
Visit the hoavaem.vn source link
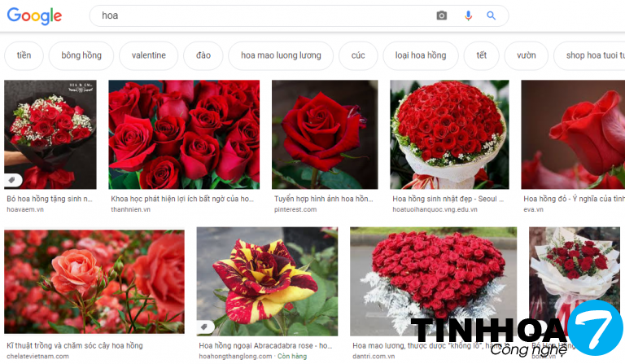point(24,209)
